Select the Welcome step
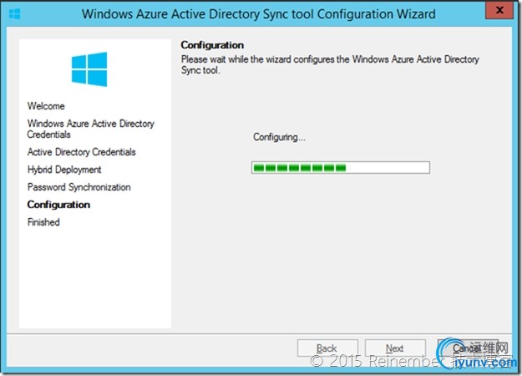Image resolution: width=522 pixels, height=376 pixels. 46,106
